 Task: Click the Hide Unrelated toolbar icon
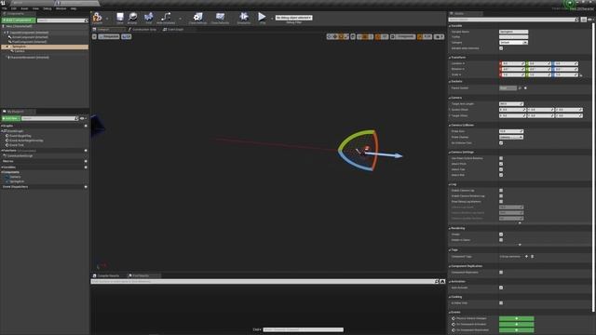[x=166, y=17]
